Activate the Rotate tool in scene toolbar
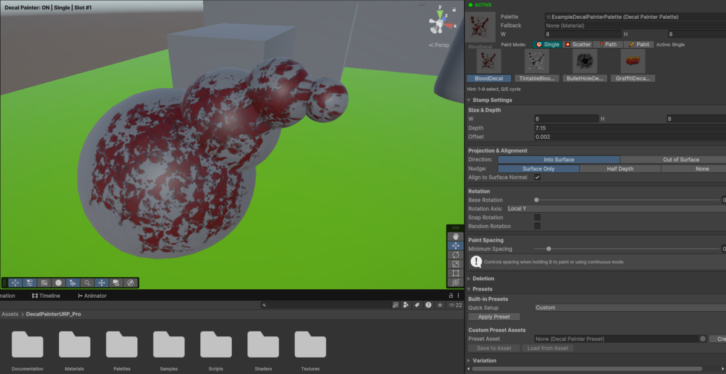The image size is (726, 374). point(456,255)
